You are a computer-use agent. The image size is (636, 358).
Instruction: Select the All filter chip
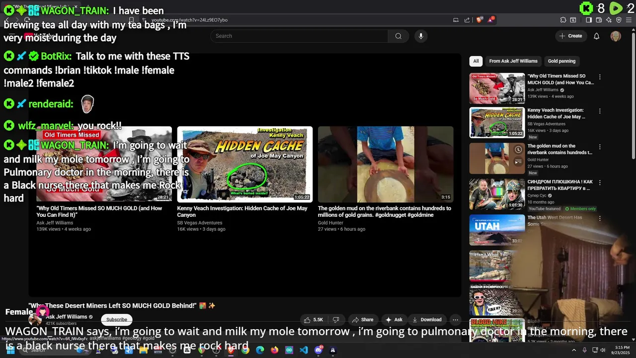click(476, 61)
